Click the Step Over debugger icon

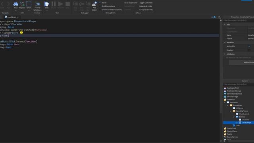point(82,4)
